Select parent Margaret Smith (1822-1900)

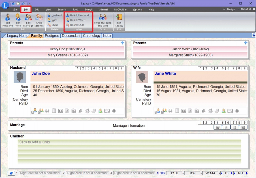[190, 55]
